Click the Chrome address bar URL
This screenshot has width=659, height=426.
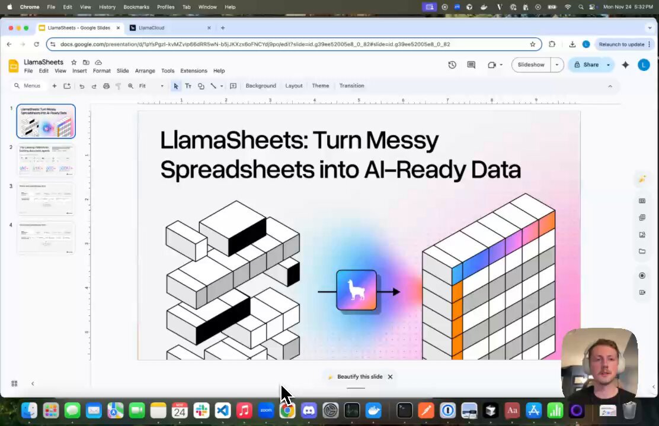255,44
